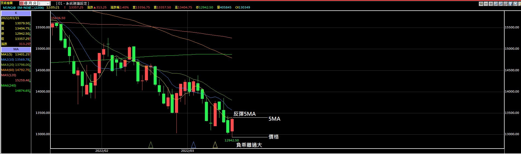Click the date 2022/03/15 in K panel

[10, 18]
